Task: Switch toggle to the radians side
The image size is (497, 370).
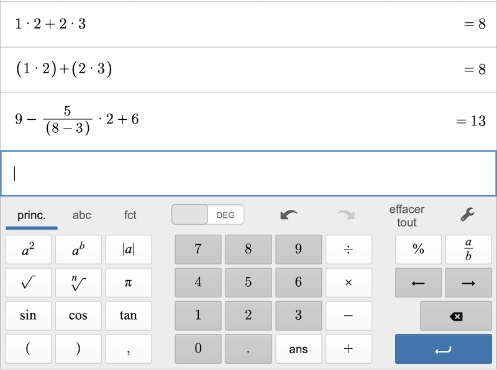Action: (189, 215)
